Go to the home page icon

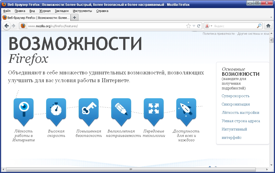268,26
